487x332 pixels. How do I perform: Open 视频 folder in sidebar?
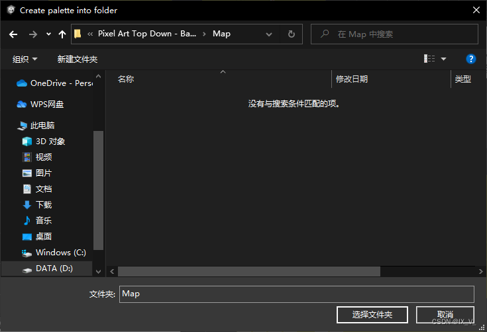tap(44, 157)
